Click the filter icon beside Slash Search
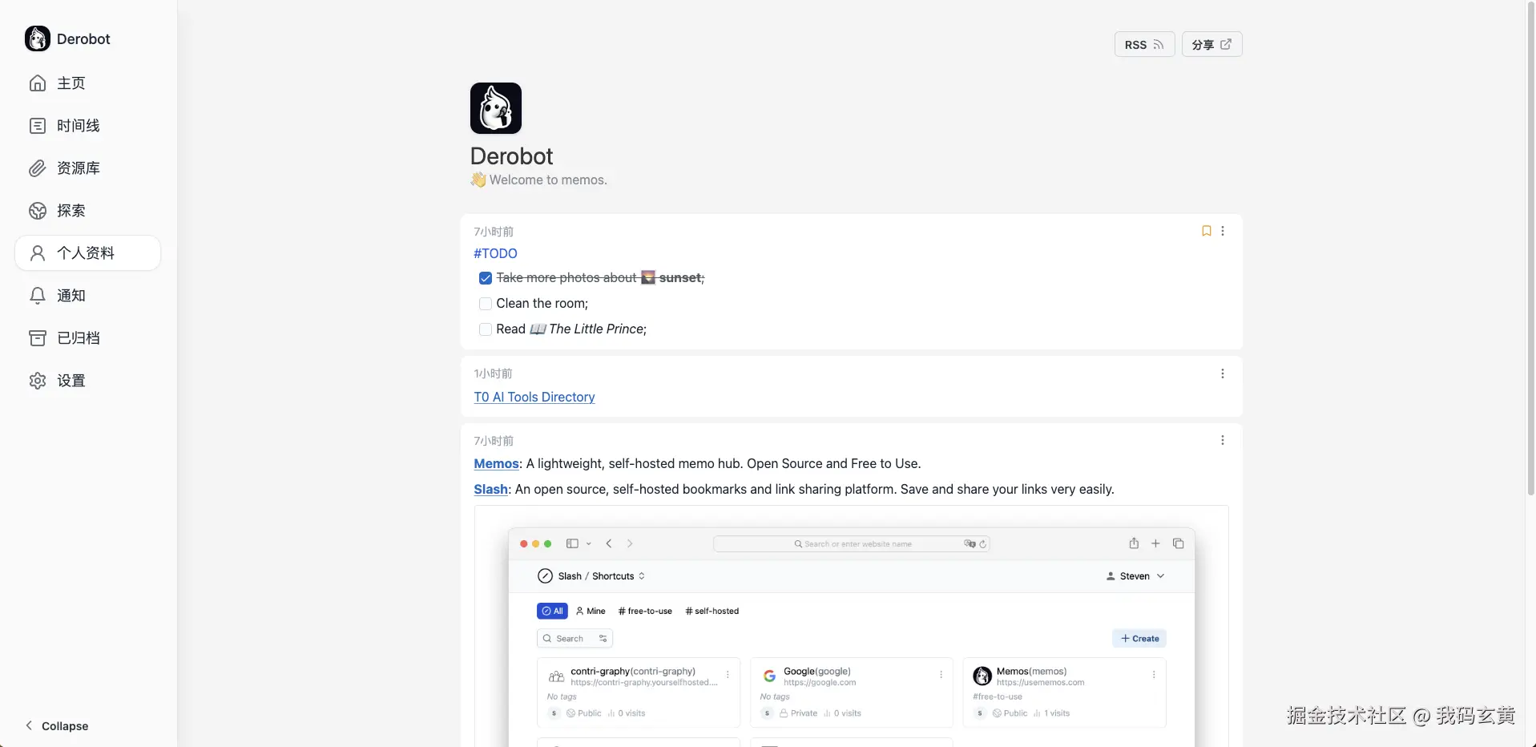The height and width of the screenshot is (747, 1536). (603, 639)
